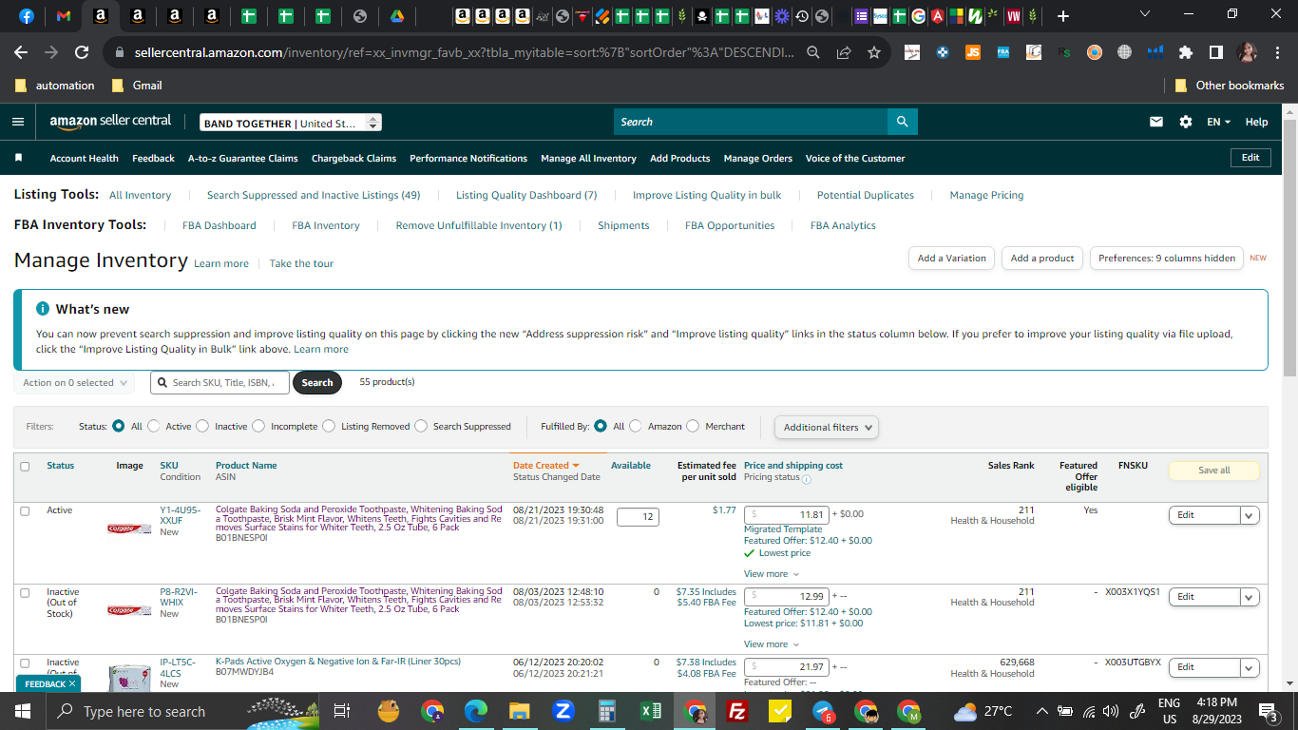
Task: Open the FBA Dashboard link
Action: pos(220,225)
